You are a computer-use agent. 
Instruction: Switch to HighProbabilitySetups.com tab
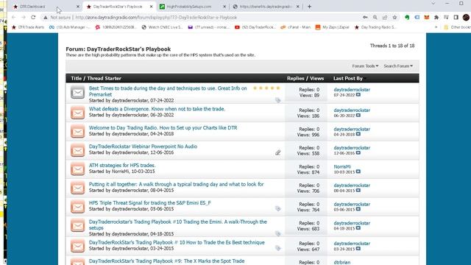click(x=188, y=7)
